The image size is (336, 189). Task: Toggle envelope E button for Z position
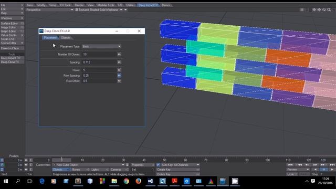point(31,170)
